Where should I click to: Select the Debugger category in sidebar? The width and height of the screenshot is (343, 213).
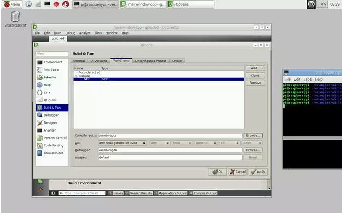click(51, 115)
